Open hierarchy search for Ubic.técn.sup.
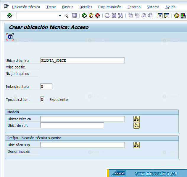187x177 pixels. click(136, 145)
